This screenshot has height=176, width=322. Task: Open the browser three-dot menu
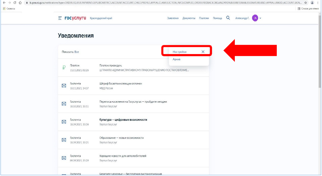tap(318, 3)
